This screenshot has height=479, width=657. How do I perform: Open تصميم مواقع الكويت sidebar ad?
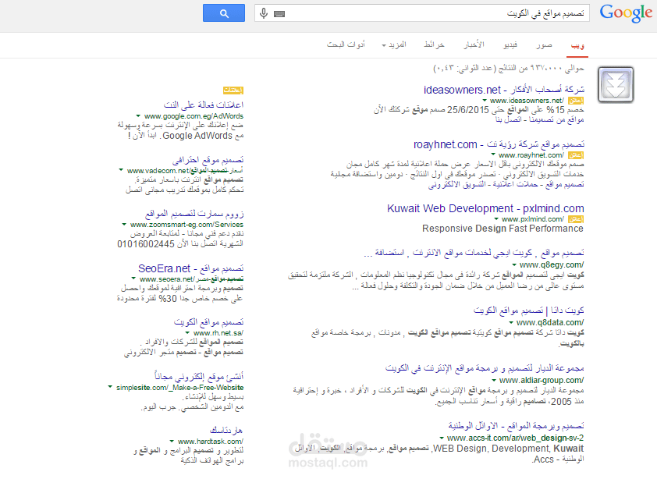coord(208,322)
